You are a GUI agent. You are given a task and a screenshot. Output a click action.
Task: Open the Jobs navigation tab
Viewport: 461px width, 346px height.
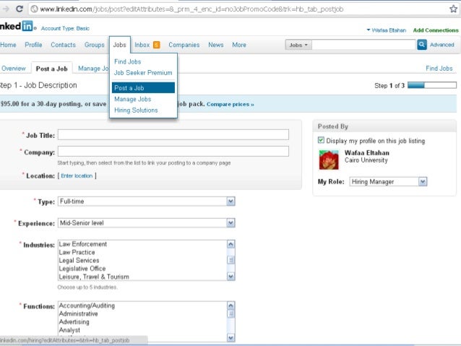pyautogui.click(x=119, y=45)
